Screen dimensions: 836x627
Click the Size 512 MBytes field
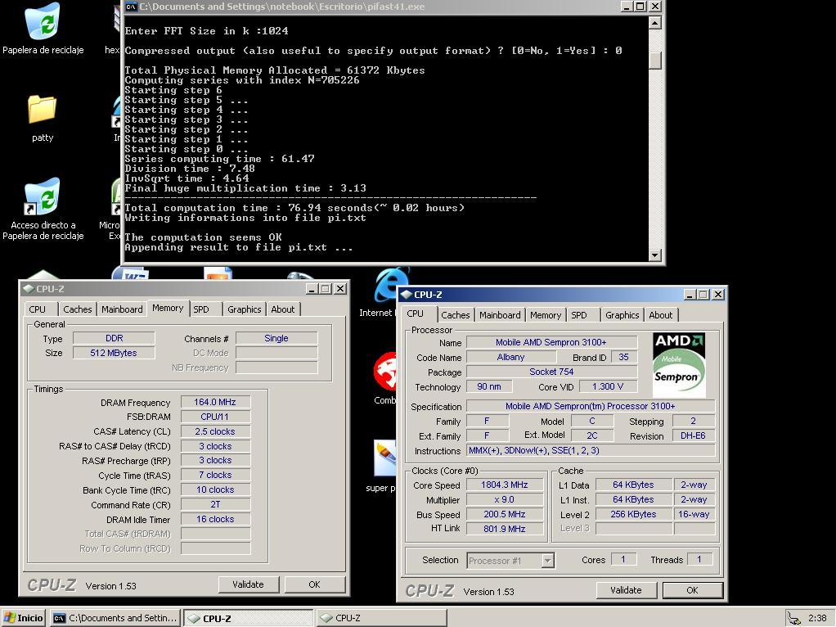114,353
